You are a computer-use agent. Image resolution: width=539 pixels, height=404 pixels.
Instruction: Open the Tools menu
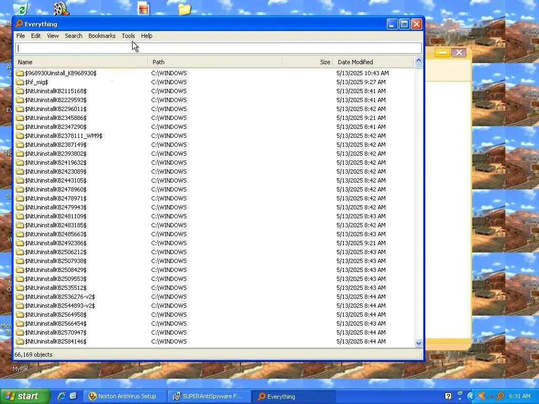(128, 36)
